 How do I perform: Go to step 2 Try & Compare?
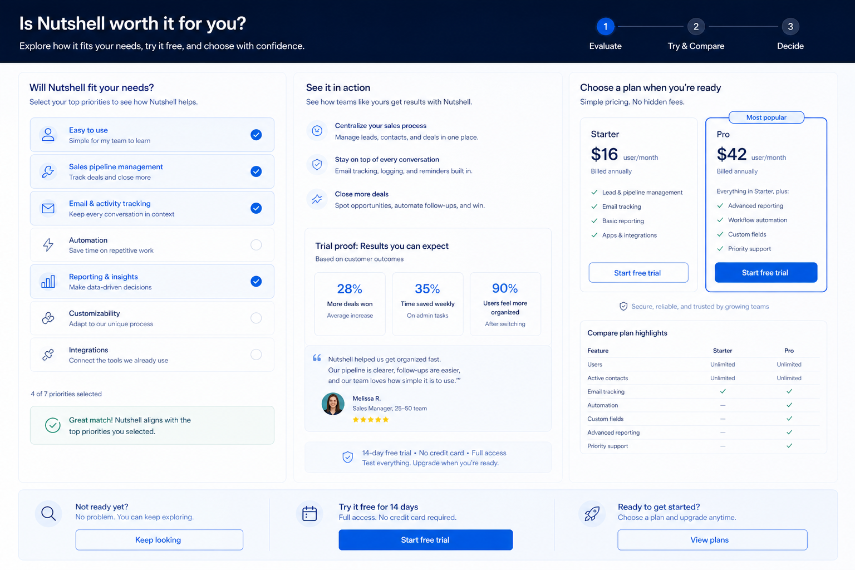click(696, 27)
